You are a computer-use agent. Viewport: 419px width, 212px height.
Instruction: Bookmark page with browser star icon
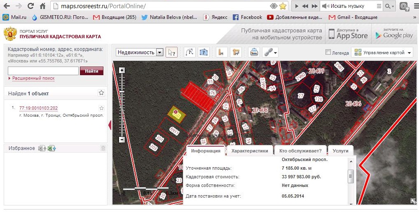(283, 6)
